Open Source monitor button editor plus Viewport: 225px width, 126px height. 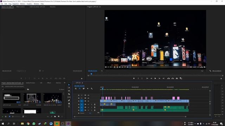(x=82, y=78)
